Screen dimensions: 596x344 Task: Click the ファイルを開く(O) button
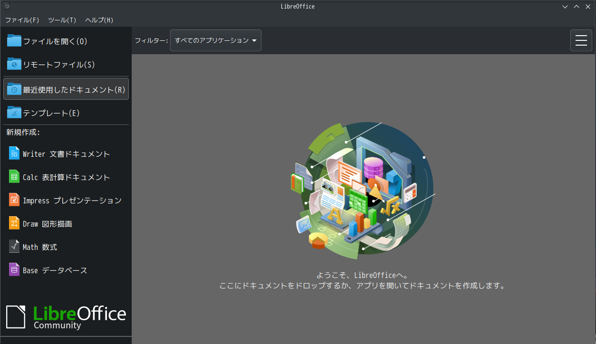pos(66,41)
